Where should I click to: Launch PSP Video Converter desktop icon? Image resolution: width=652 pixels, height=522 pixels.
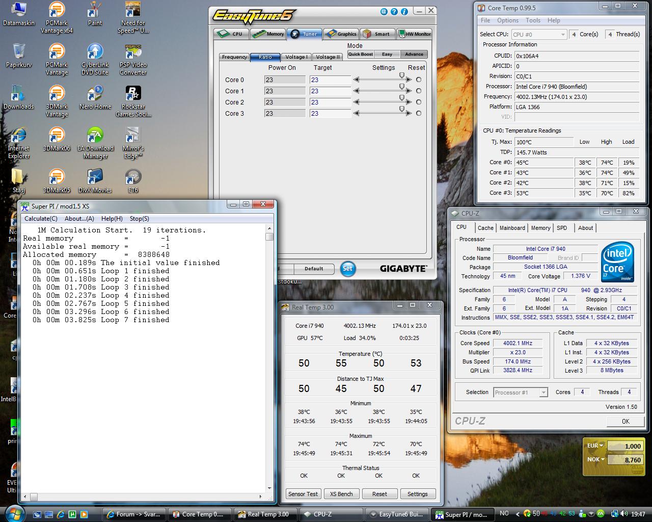(x=133, y=60)
